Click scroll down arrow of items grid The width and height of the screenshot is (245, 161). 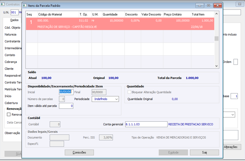coord(216,66)
